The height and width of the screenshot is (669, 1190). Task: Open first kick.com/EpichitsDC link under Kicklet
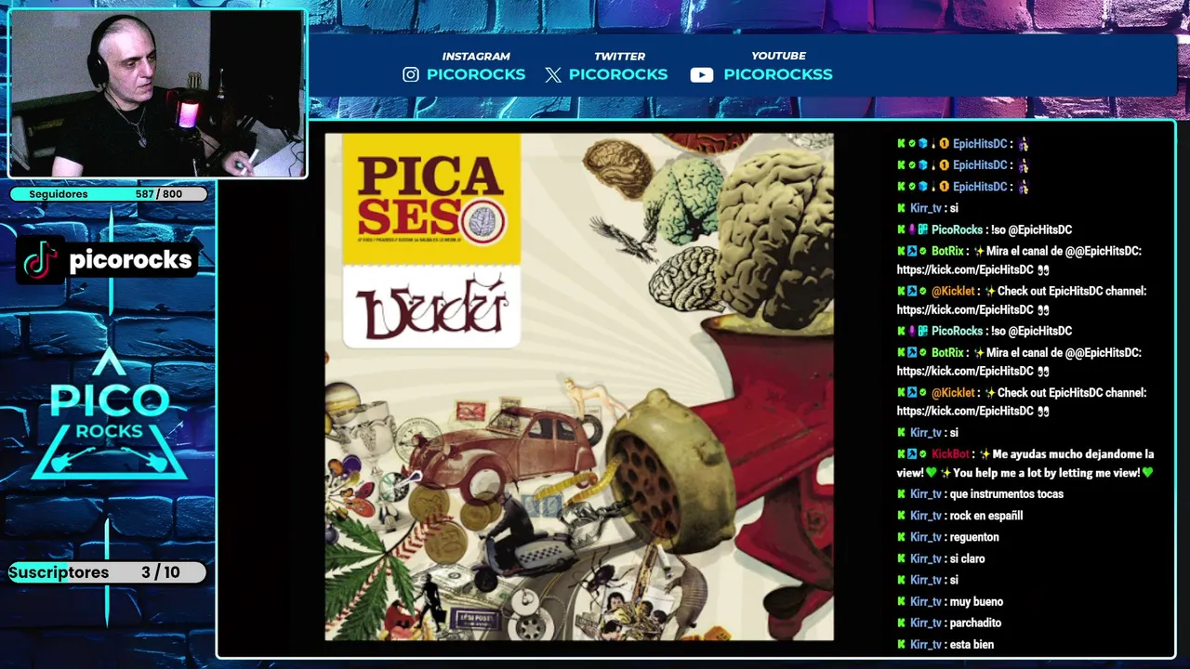point(965,309)
